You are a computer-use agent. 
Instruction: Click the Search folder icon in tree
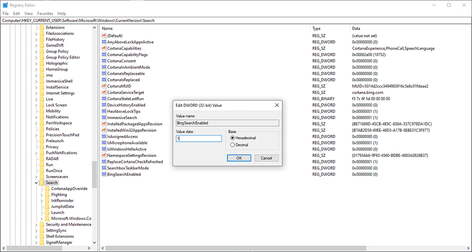(42, 182)
